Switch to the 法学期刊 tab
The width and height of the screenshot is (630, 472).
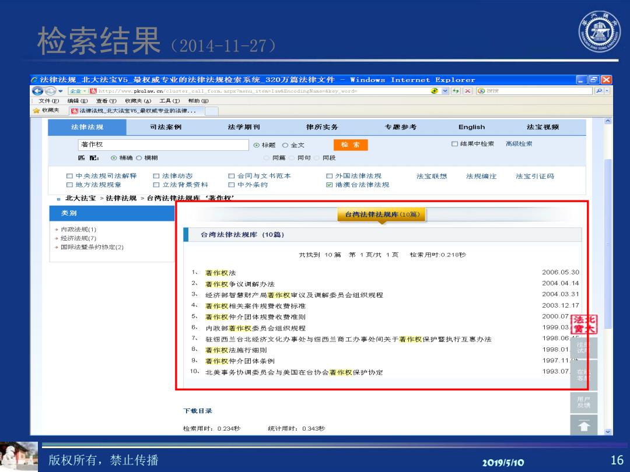(244, 127)
